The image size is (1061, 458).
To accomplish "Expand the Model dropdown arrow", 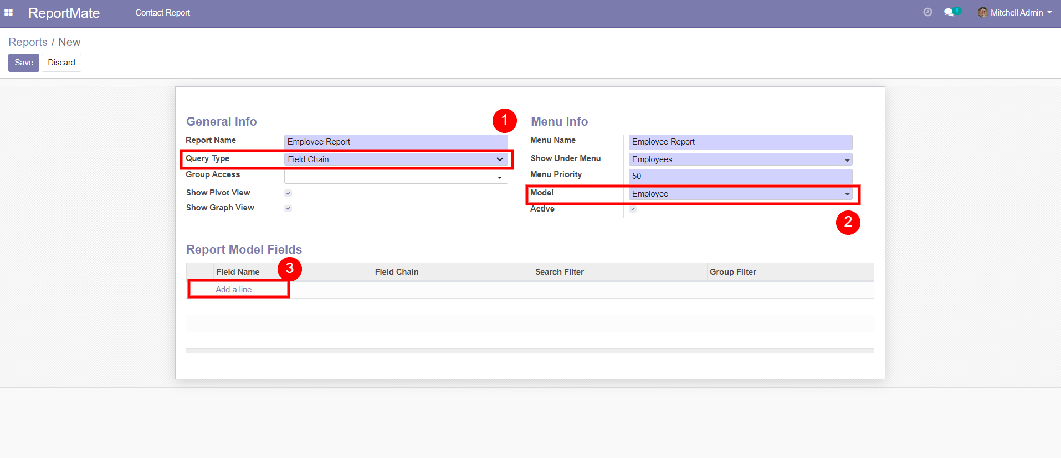I will (x=847, y=194).
